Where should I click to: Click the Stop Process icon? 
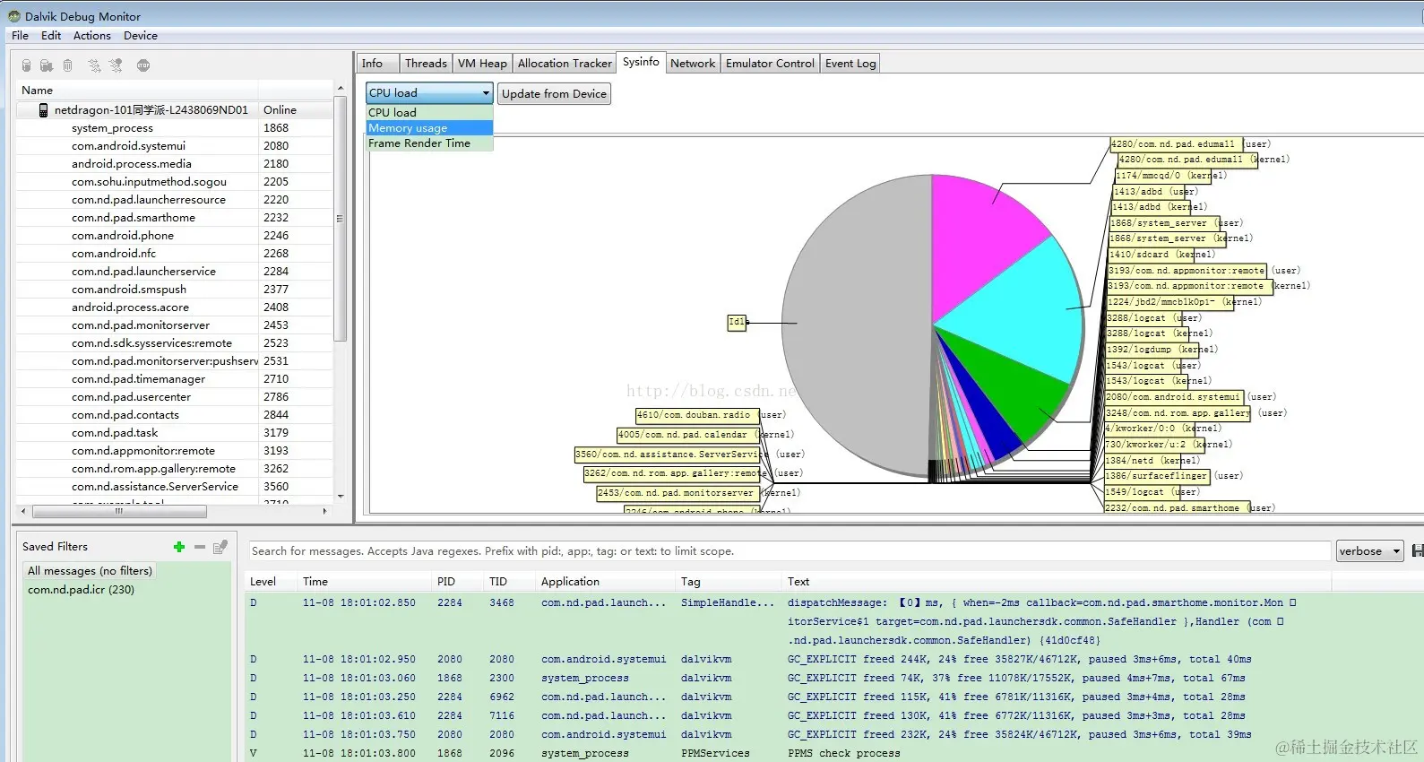143,65
